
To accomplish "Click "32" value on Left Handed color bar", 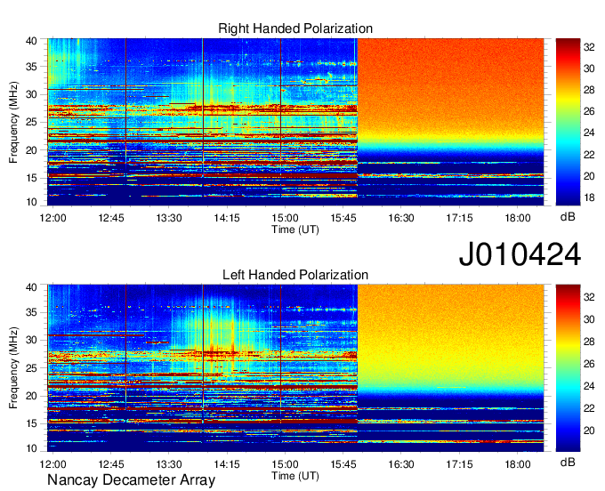I will tap(589, 297).
